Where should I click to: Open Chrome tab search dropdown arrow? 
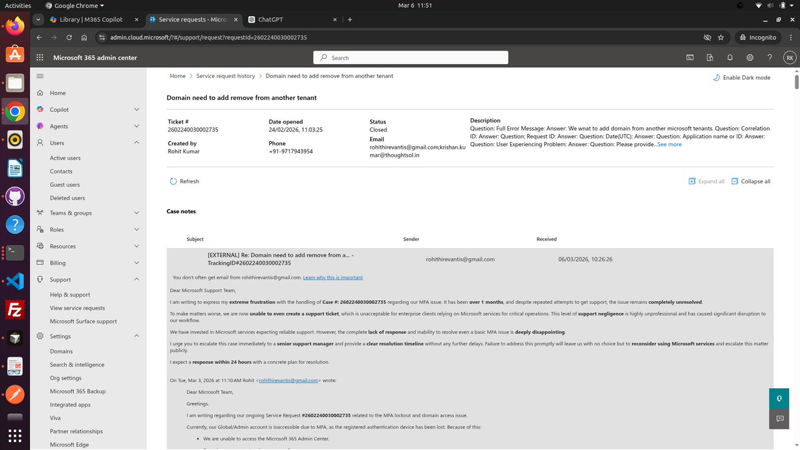click(39, 19)
